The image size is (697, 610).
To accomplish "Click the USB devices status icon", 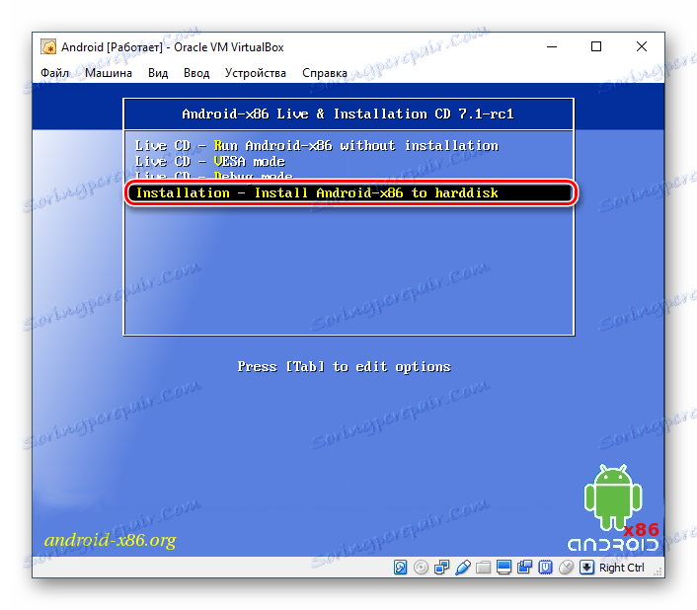I will click(x=462, y=568).
